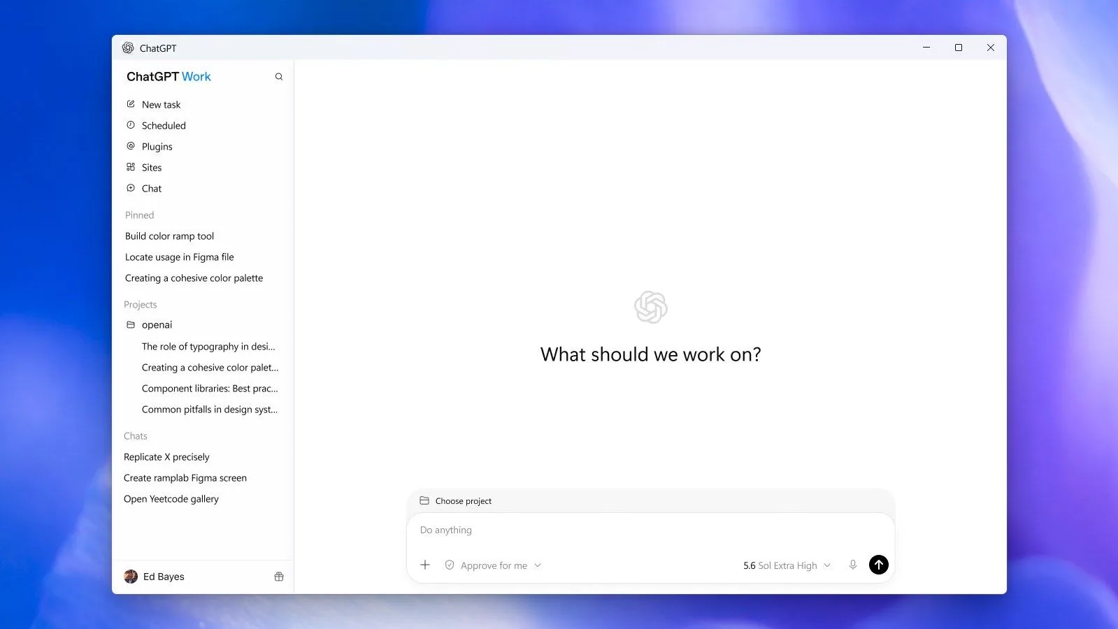The height and width of the screenshot is (629, 1118).
Task: Click the Projects section heading
Action: point(140,305)
